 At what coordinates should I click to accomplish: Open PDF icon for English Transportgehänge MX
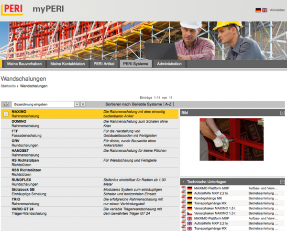(x=184, y=229)
